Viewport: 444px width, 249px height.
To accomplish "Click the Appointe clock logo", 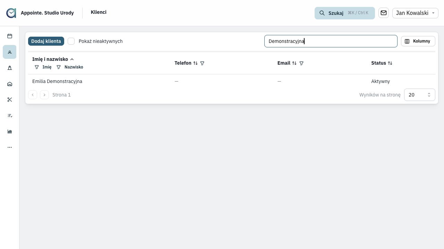I will click(x=11, y=13).
